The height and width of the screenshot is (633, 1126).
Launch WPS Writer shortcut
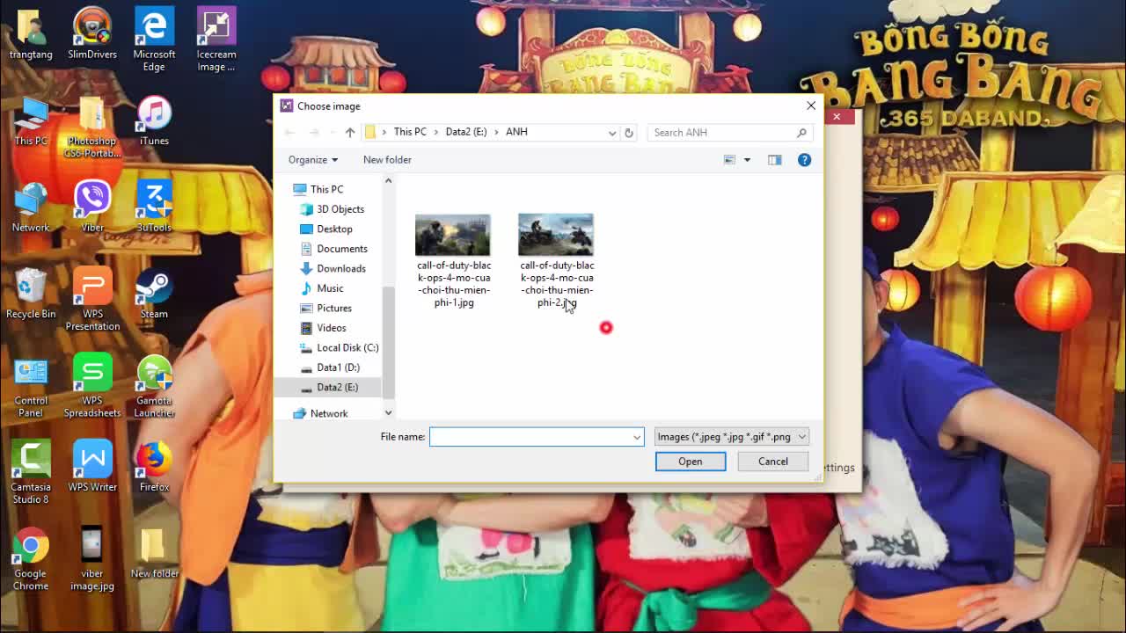pos(92,467)
